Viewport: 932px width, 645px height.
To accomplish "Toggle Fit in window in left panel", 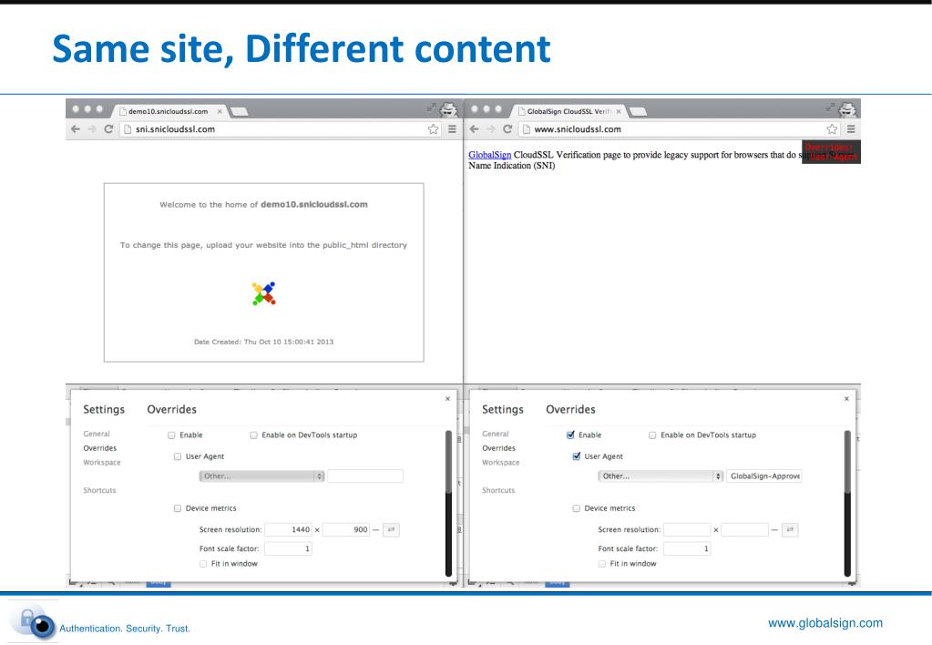I will click(202, 564).
